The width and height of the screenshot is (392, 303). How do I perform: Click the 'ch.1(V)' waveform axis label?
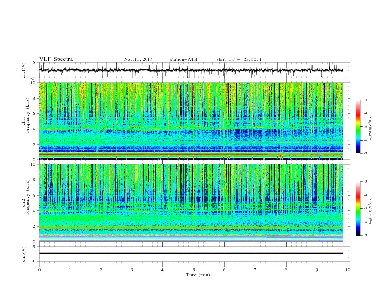24,70
